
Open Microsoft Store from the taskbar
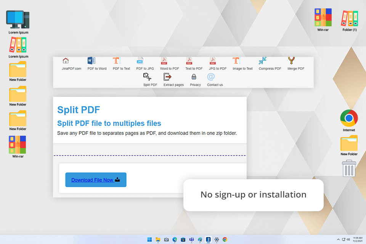tap(183, 239)
